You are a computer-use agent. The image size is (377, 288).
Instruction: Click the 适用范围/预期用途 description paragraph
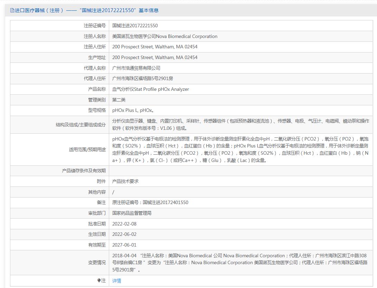[241, 150]
